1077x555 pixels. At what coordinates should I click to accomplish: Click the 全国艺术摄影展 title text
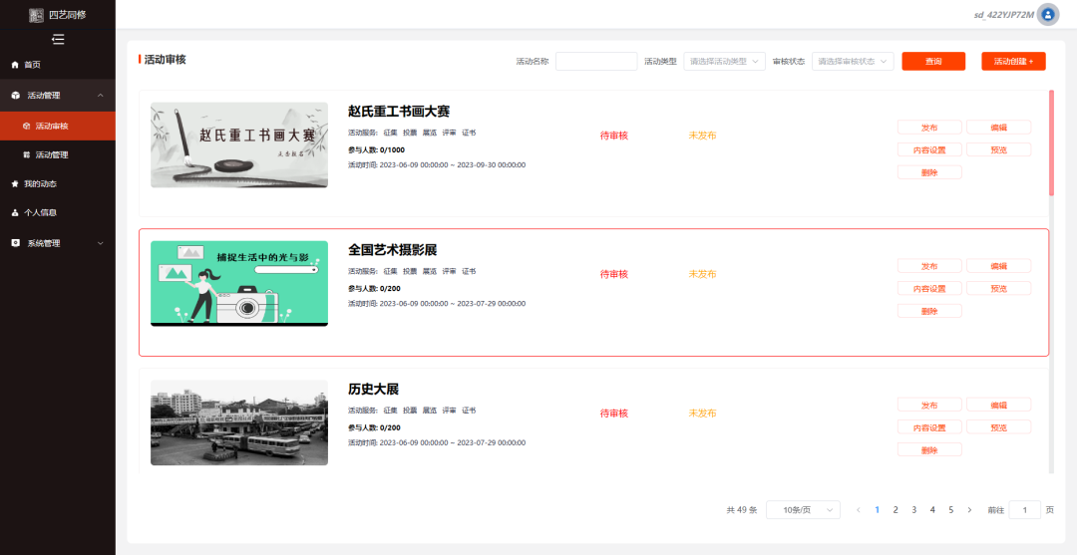click(x=393, y=250)
